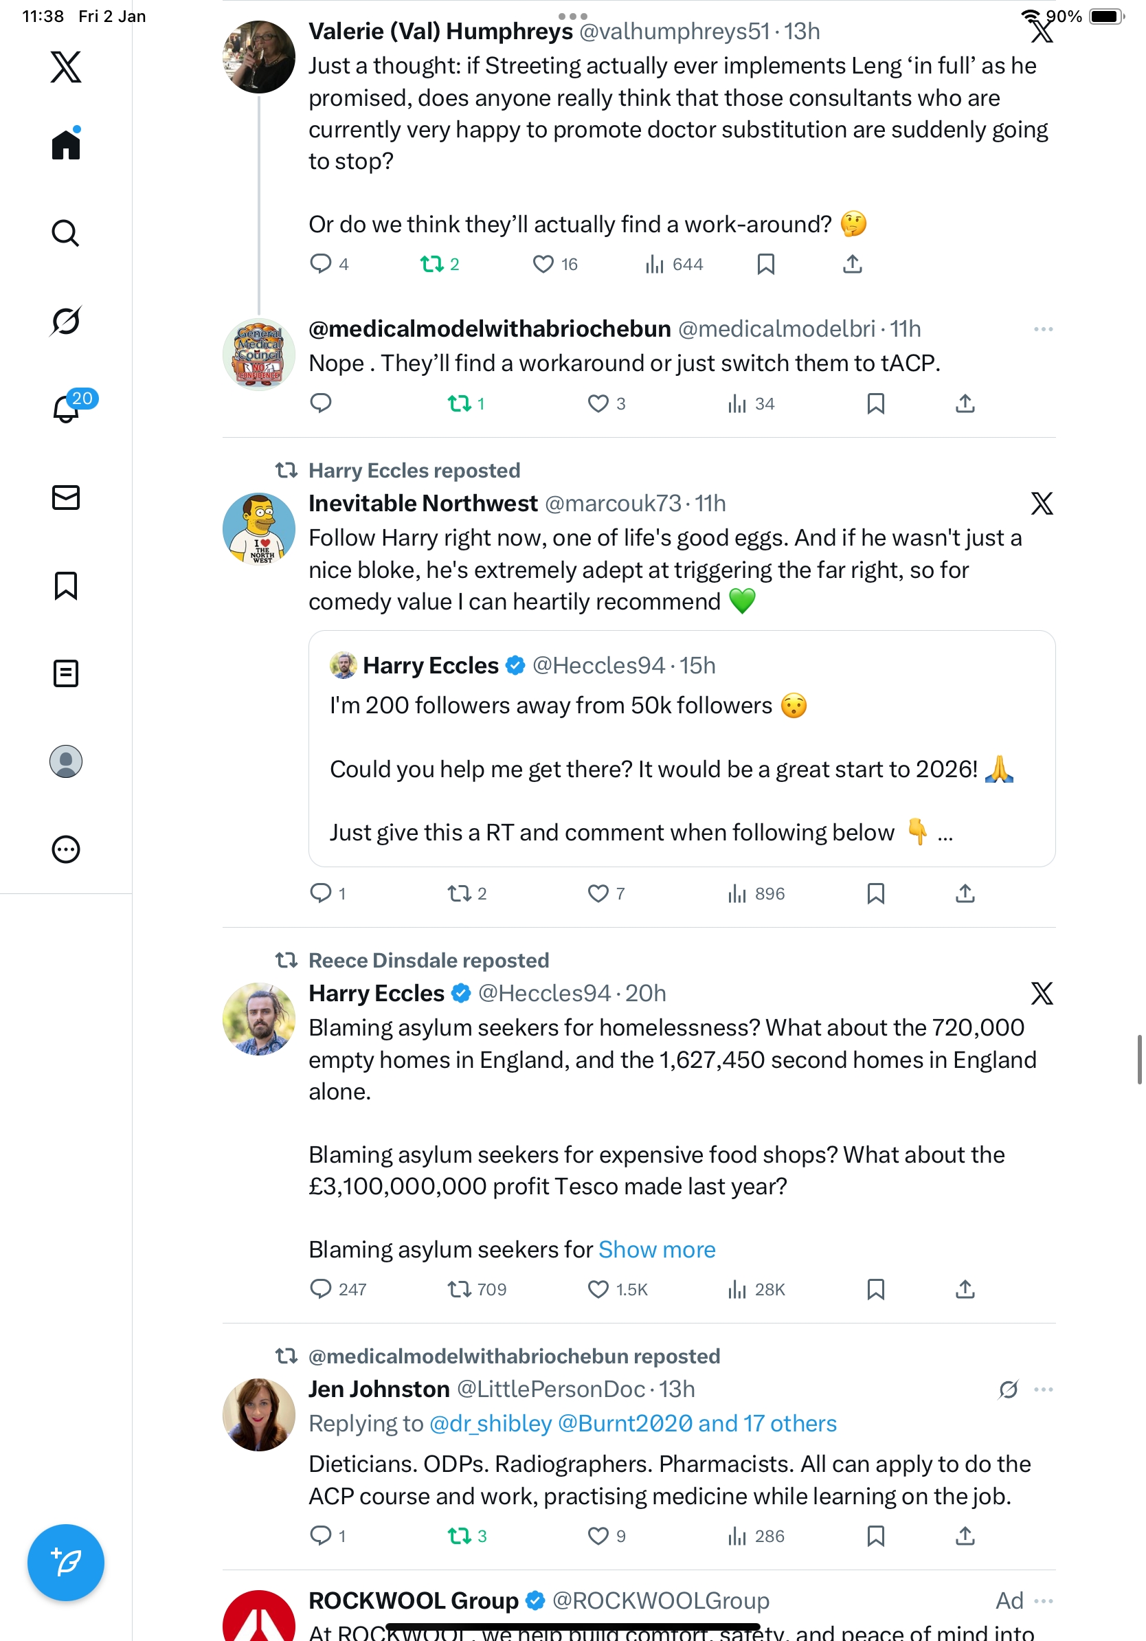
Task: Open more options on ROCKWOOL ad
Action: point(1042,1600)
